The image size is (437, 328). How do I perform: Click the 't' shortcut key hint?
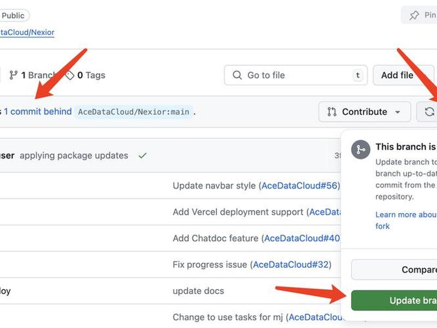pos(358,75)
